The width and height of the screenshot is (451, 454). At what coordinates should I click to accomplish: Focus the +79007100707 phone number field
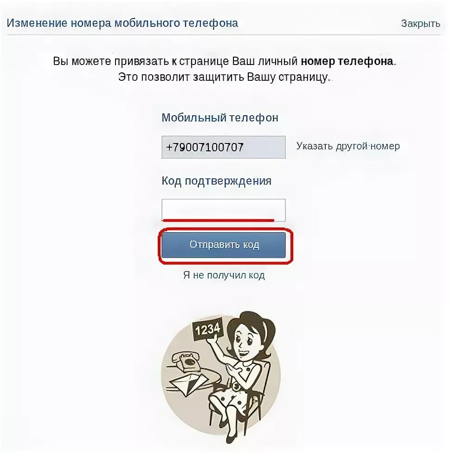click(x=224, y=147)
